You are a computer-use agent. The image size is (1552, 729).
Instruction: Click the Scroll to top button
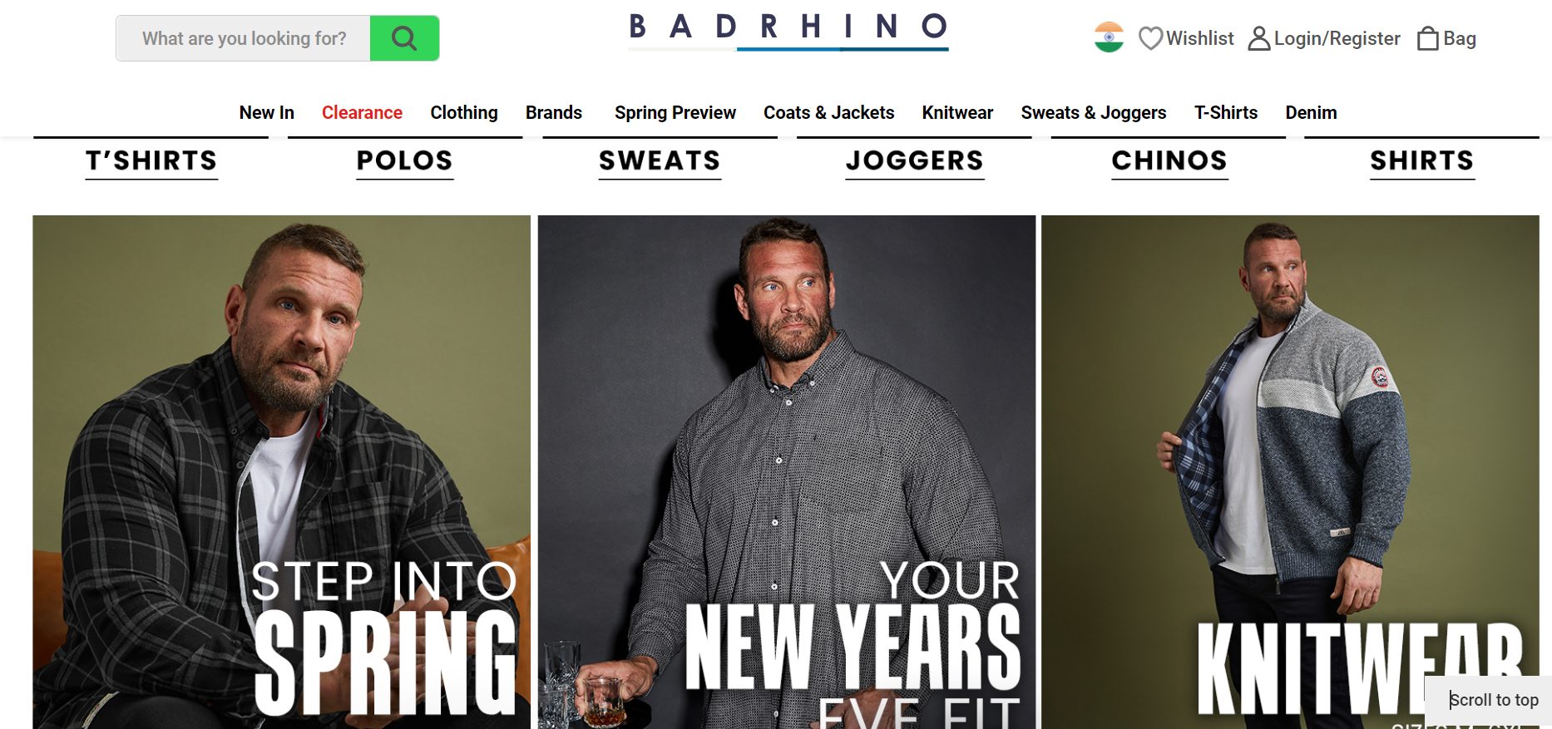coord(1488,700)
